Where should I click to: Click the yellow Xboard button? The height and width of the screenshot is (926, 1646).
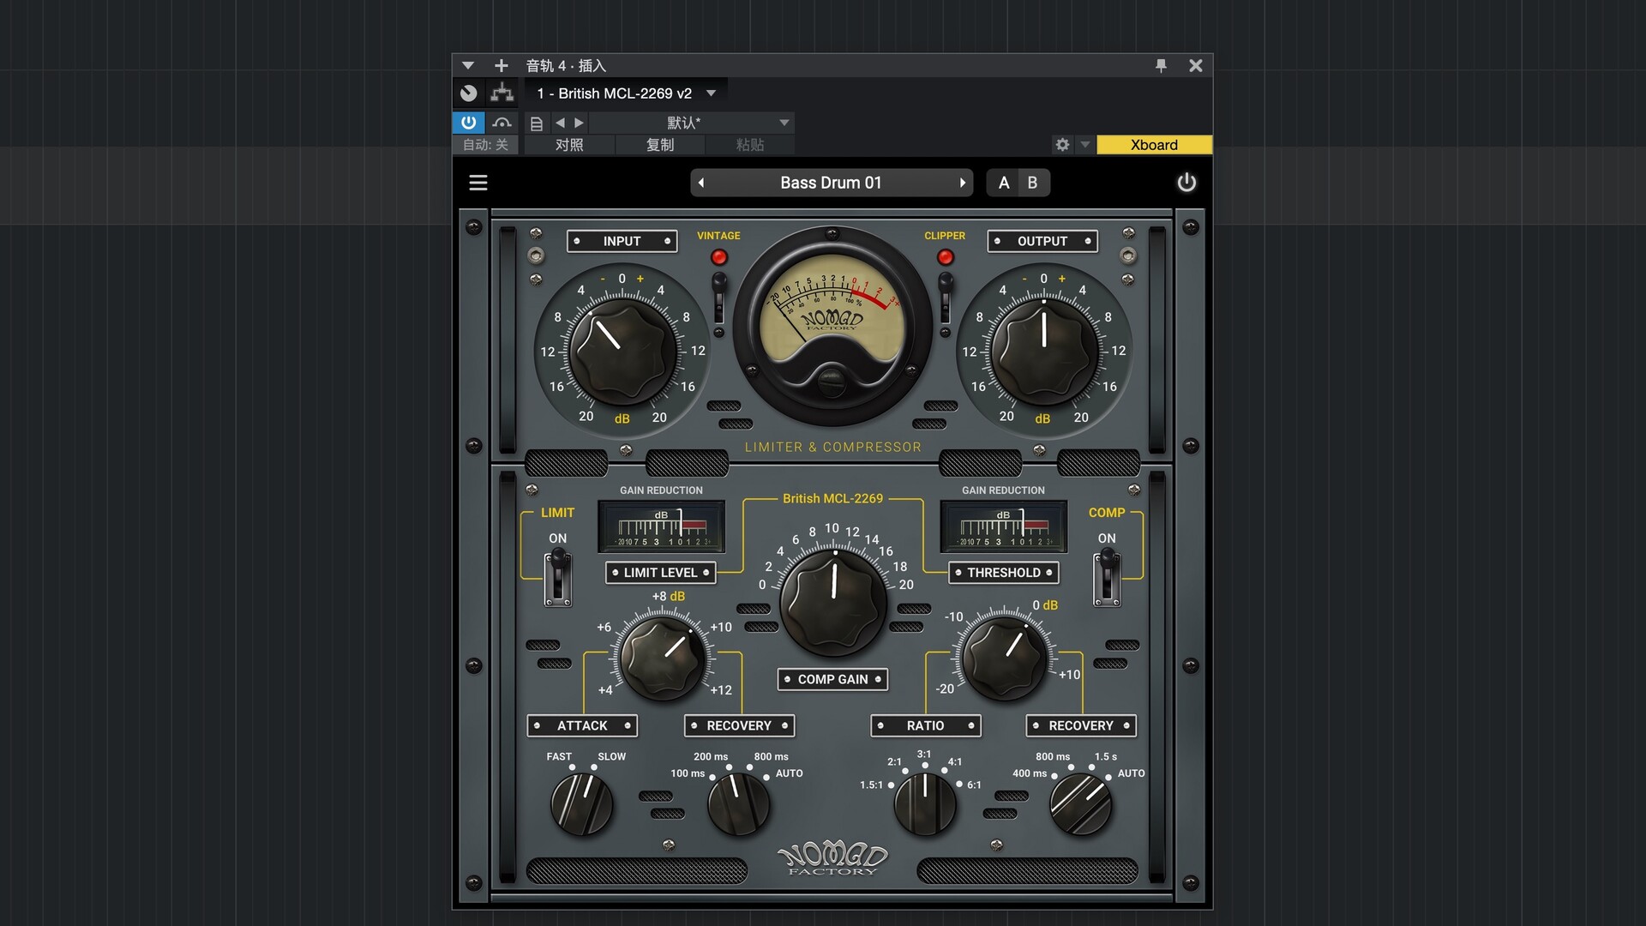(1154, 145)
